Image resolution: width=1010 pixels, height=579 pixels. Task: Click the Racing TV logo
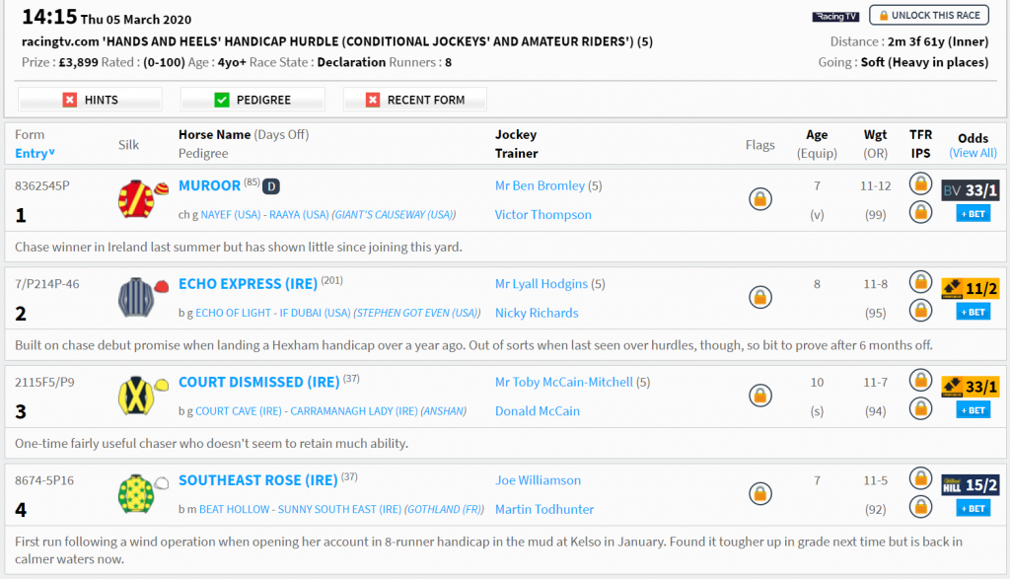click(x=835, y=17)
